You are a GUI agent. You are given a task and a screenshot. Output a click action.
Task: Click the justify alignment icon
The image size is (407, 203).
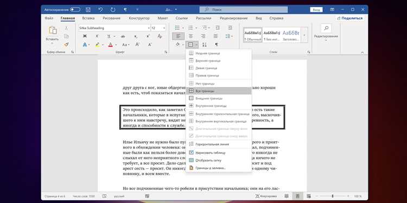point(215,36)
